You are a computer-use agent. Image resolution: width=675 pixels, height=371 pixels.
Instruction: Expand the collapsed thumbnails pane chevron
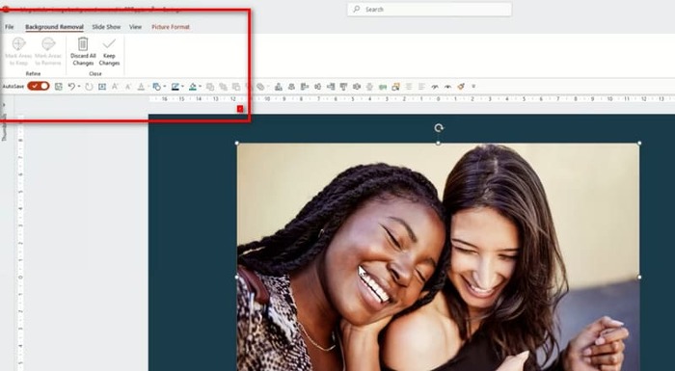click(4, 105)
